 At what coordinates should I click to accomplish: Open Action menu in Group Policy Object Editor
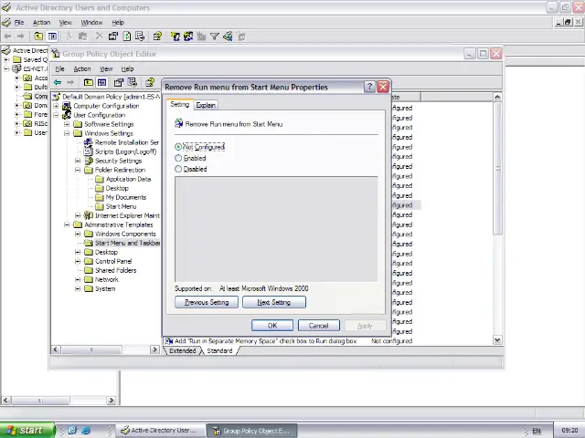click(82, 69)
